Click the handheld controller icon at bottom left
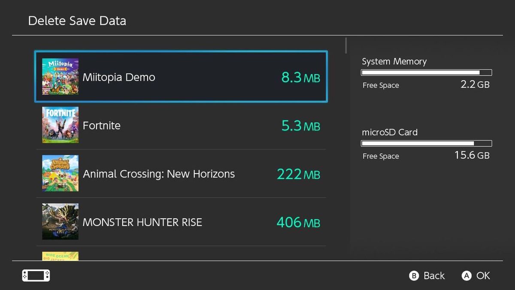Screen dimensions: 515x290 pos(36,275)
